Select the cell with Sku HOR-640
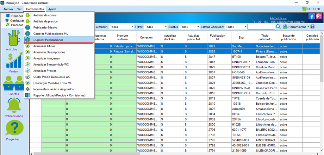324x155 pixels. (x=243, y=72)
